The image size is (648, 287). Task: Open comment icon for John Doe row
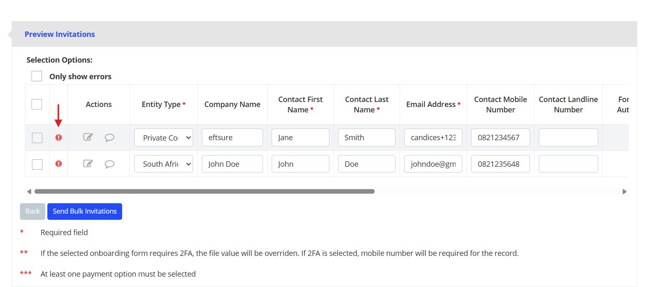pos(110,164)
